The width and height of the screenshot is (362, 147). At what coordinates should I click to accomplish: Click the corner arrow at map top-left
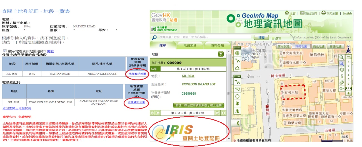tap(233, 44)
